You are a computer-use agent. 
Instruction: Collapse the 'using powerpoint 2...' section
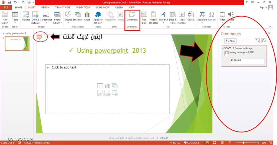[3, 33]
